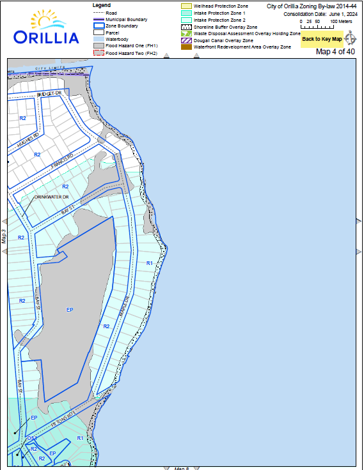Click the navigation arrow above the Map 3 label
364x470 pixels.
[x=4, y=222]
